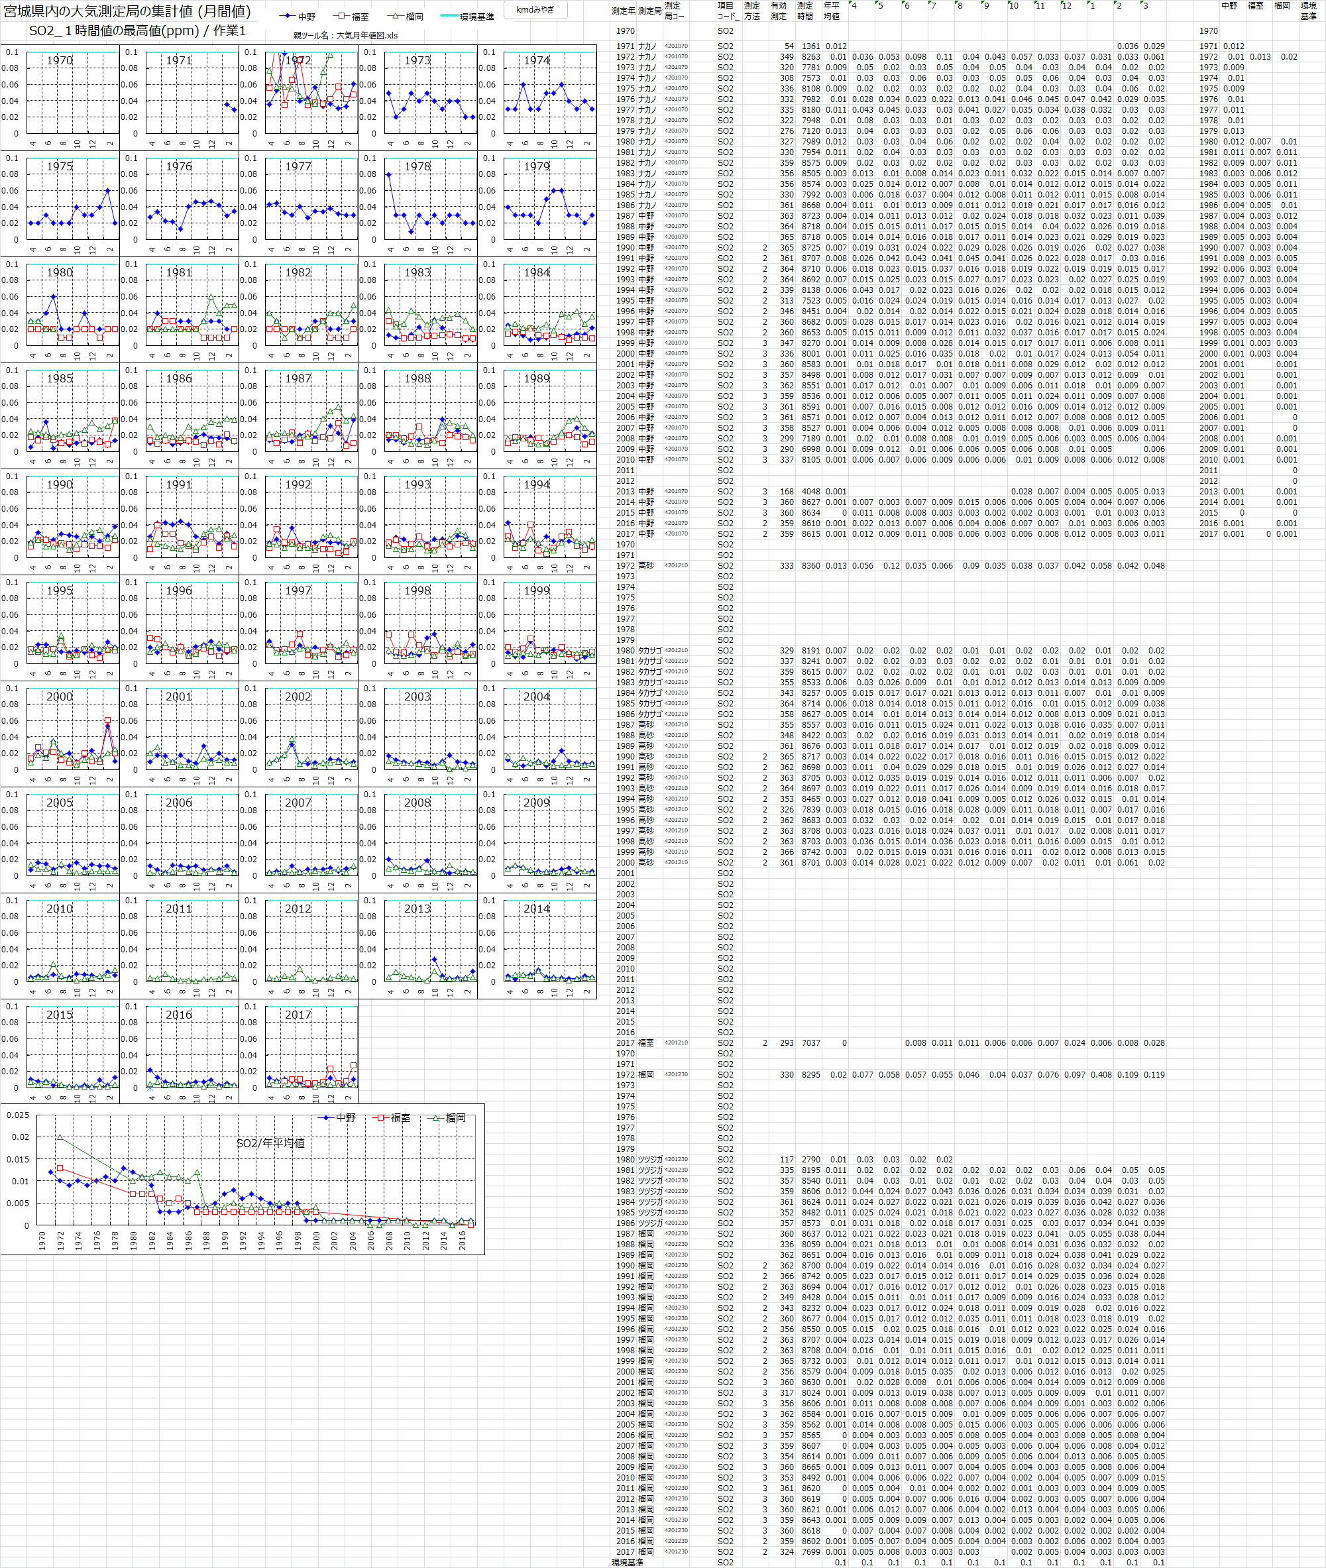Image resolution: width=1326 pixels, height=1568 pixels.
Task: Click 中野 in the annual chart legend
Action: click(337, 1118)
